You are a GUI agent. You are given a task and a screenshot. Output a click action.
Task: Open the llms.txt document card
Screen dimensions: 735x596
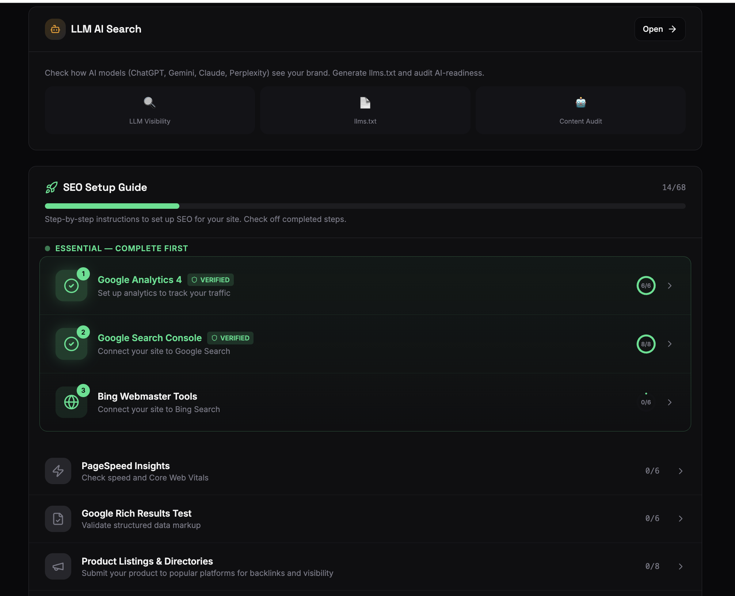[x=365, y=110]
